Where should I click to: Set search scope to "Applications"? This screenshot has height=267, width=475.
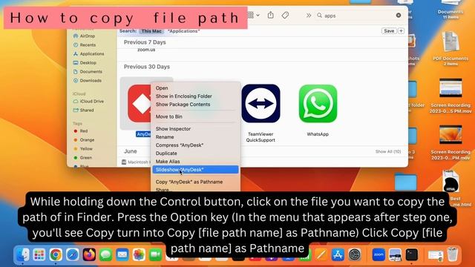pyautogui.click(x=183, y=31)
